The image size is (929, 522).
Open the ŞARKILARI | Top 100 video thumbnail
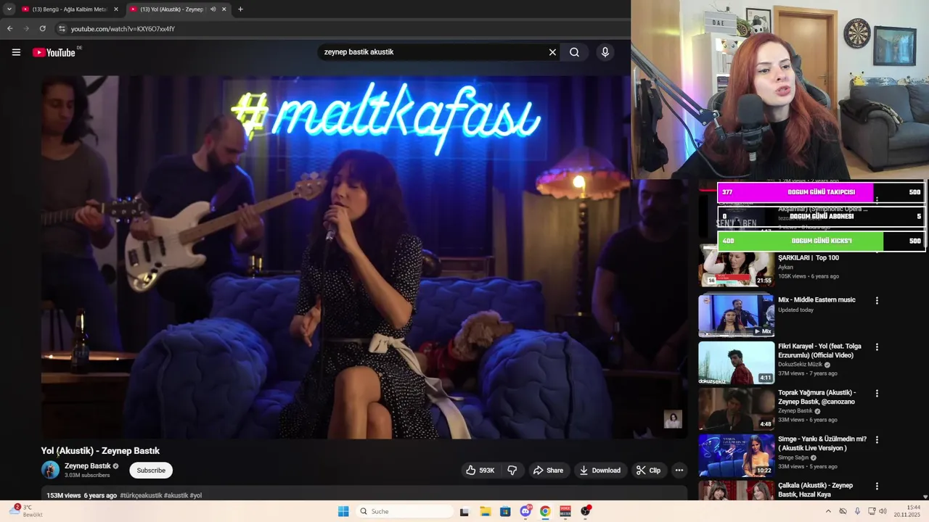point(736,265)
